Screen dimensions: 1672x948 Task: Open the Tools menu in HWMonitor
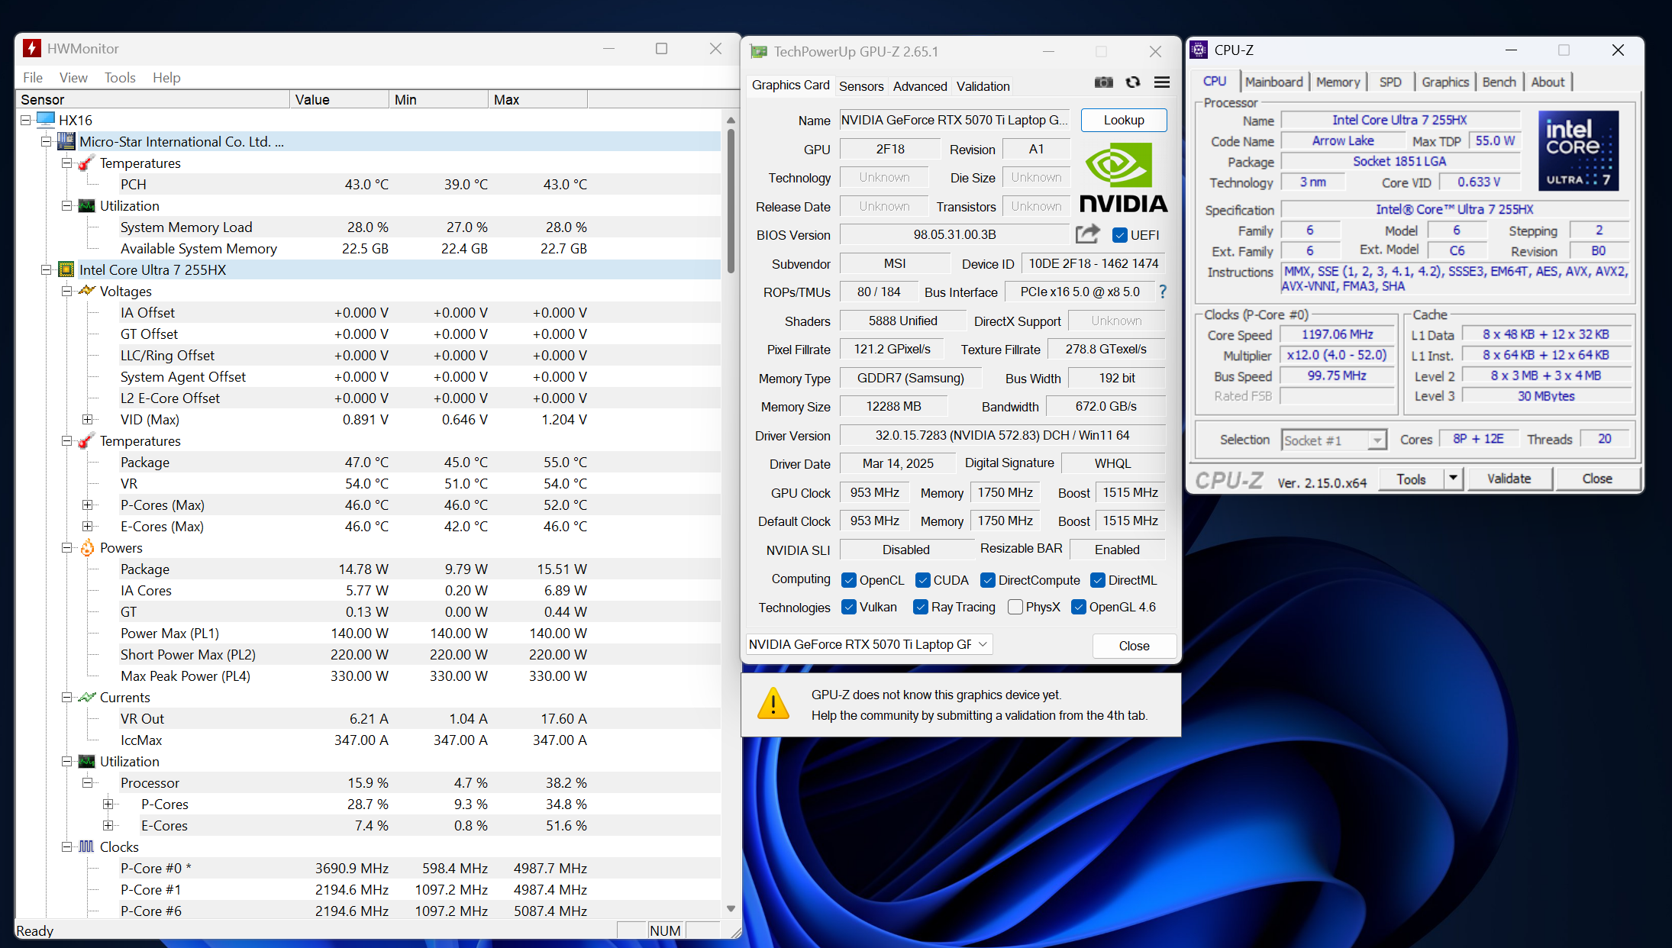[x=120, y=78]
